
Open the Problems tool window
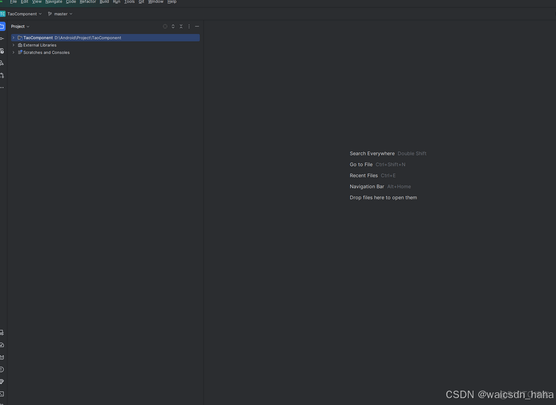pyautogui.click(x=2, y=369)
